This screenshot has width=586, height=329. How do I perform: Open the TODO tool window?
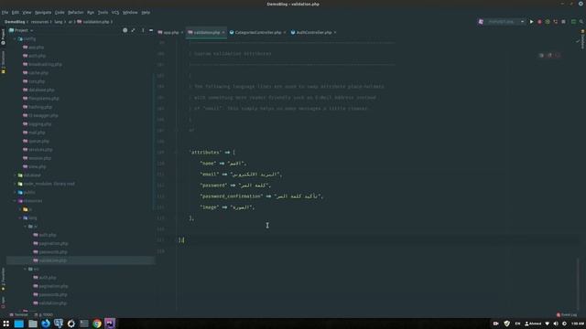coord(44,314)
